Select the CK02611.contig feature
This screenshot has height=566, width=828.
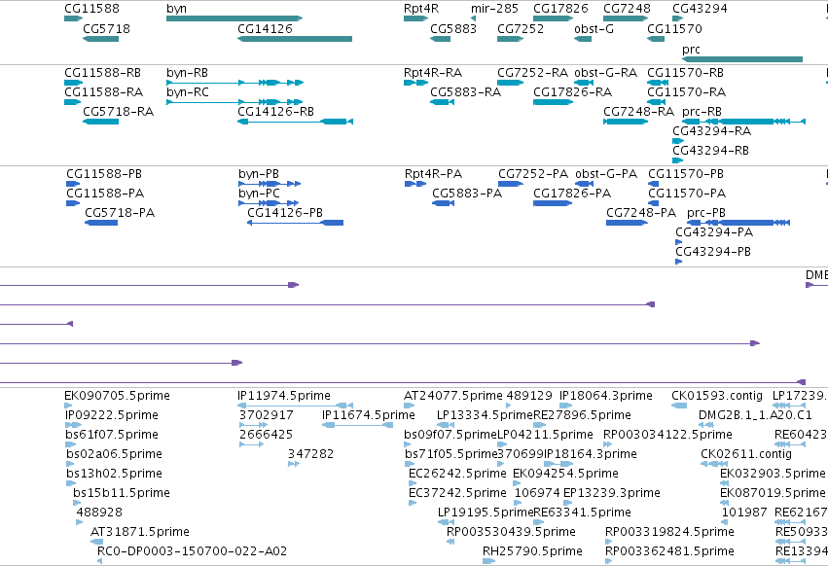(713, 464)
